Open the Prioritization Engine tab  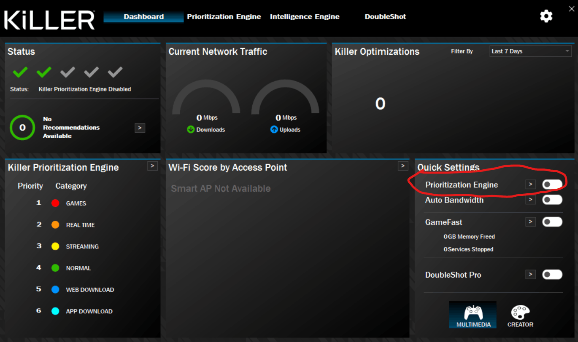(x=224, y=17)
